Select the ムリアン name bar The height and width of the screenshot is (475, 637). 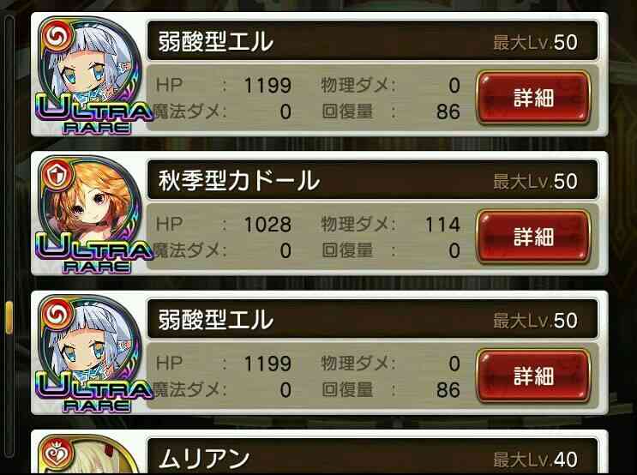tap(373, 457)
